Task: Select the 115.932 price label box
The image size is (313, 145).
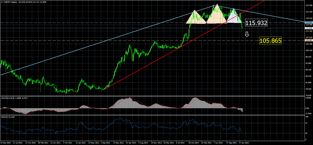Action: point(256,23)
